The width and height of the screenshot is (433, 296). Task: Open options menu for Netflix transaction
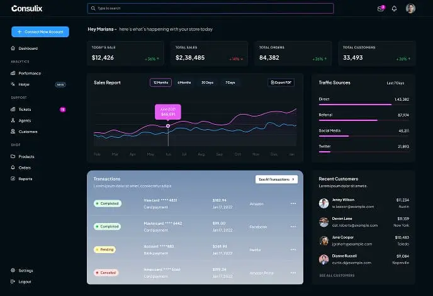(x=293, y=249)
